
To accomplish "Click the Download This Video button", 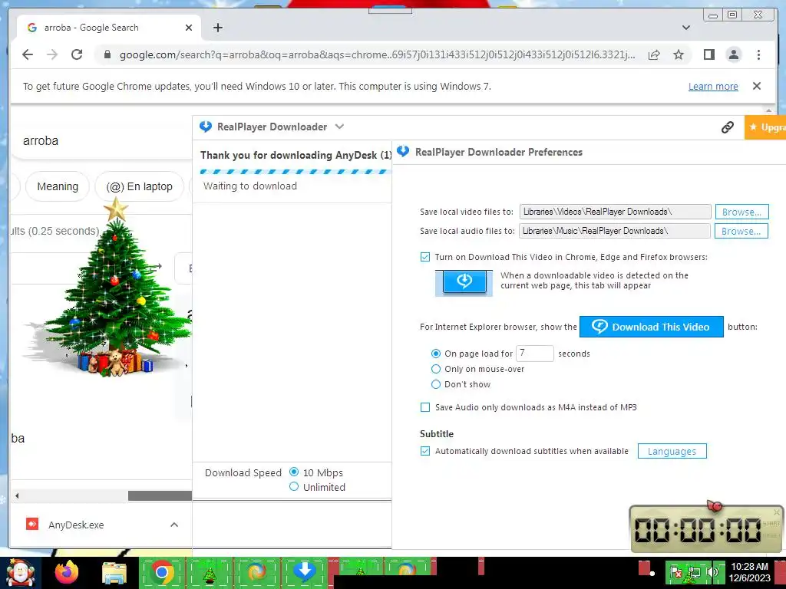I will (x=651, y=327).
